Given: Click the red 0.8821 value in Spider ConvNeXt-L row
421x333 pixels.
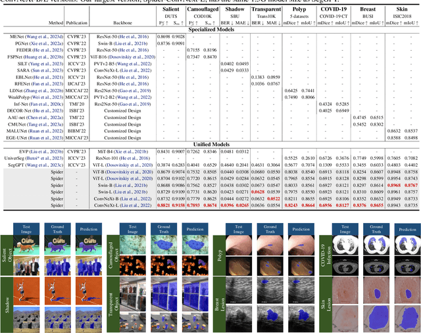Looking at the screenshot, I should [x=164, y=205].
